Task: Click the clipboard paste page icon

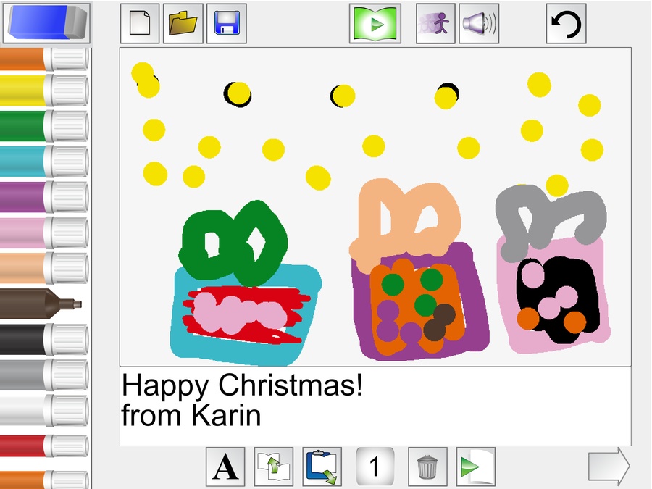Action: 322,467
